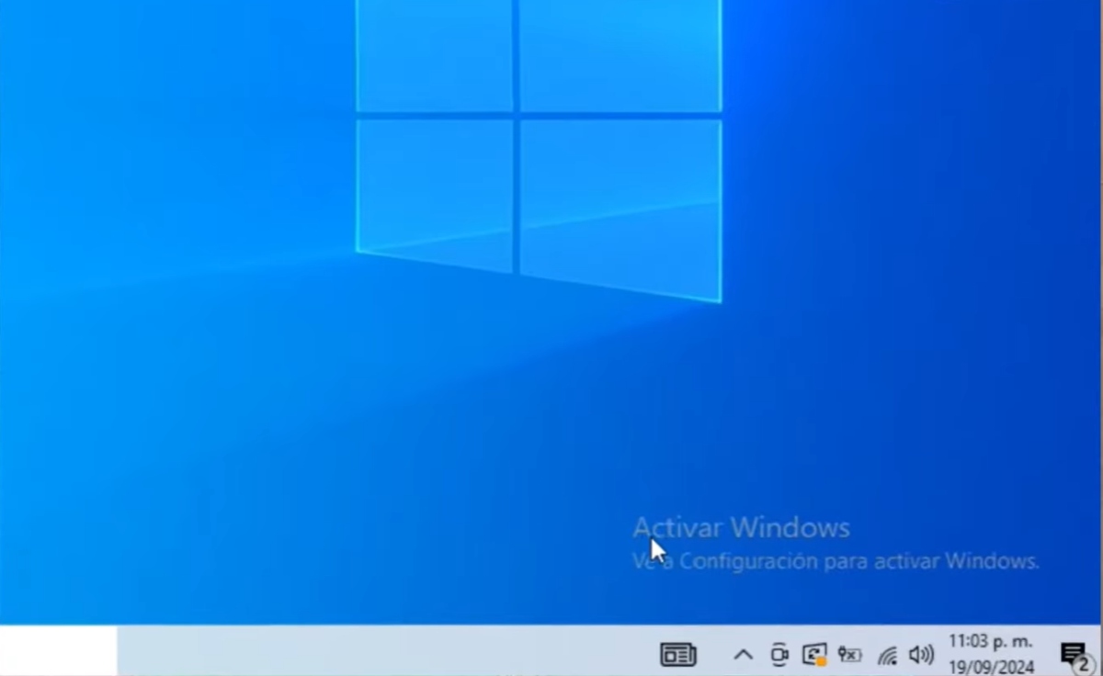
Task: Select the date 19/09/2024
Action: pyautogui.click(x=993, y=665)
